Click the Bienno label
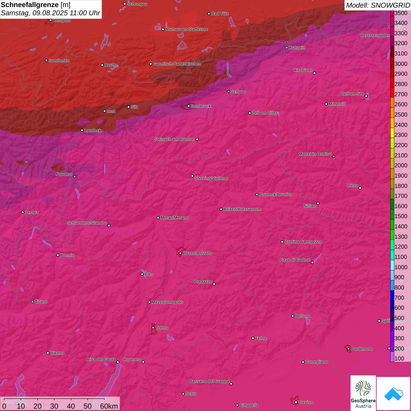411x411 pixels. [57, 353]
